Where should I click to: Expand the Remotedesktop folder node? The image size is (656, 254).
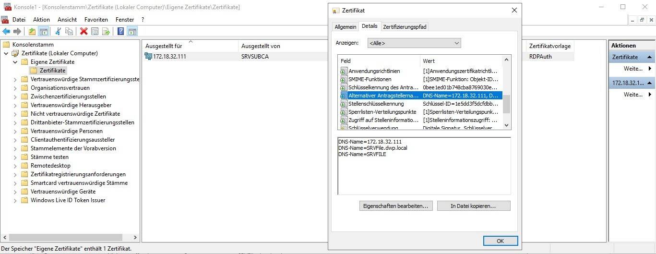[15, 166]
